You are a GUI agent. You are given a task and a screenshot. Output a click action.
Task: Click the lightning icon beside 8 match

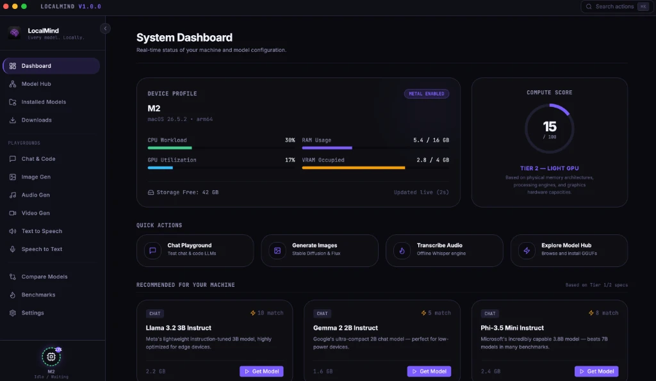coord(591,313)
